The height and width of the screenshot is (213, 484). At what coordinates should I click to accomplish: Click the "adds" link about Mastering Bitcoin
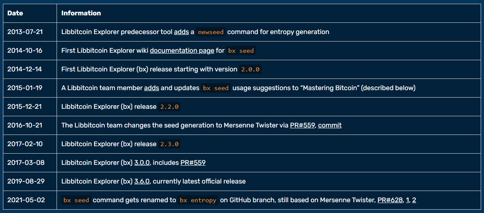(151, 88)
